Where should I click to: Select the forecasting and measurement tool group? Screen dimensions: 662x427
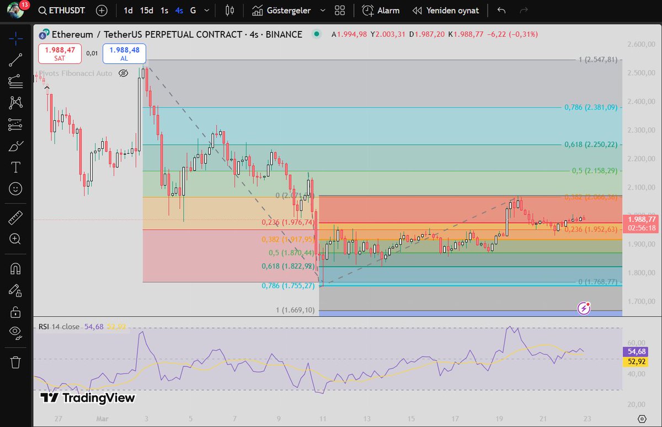[16, 125]
